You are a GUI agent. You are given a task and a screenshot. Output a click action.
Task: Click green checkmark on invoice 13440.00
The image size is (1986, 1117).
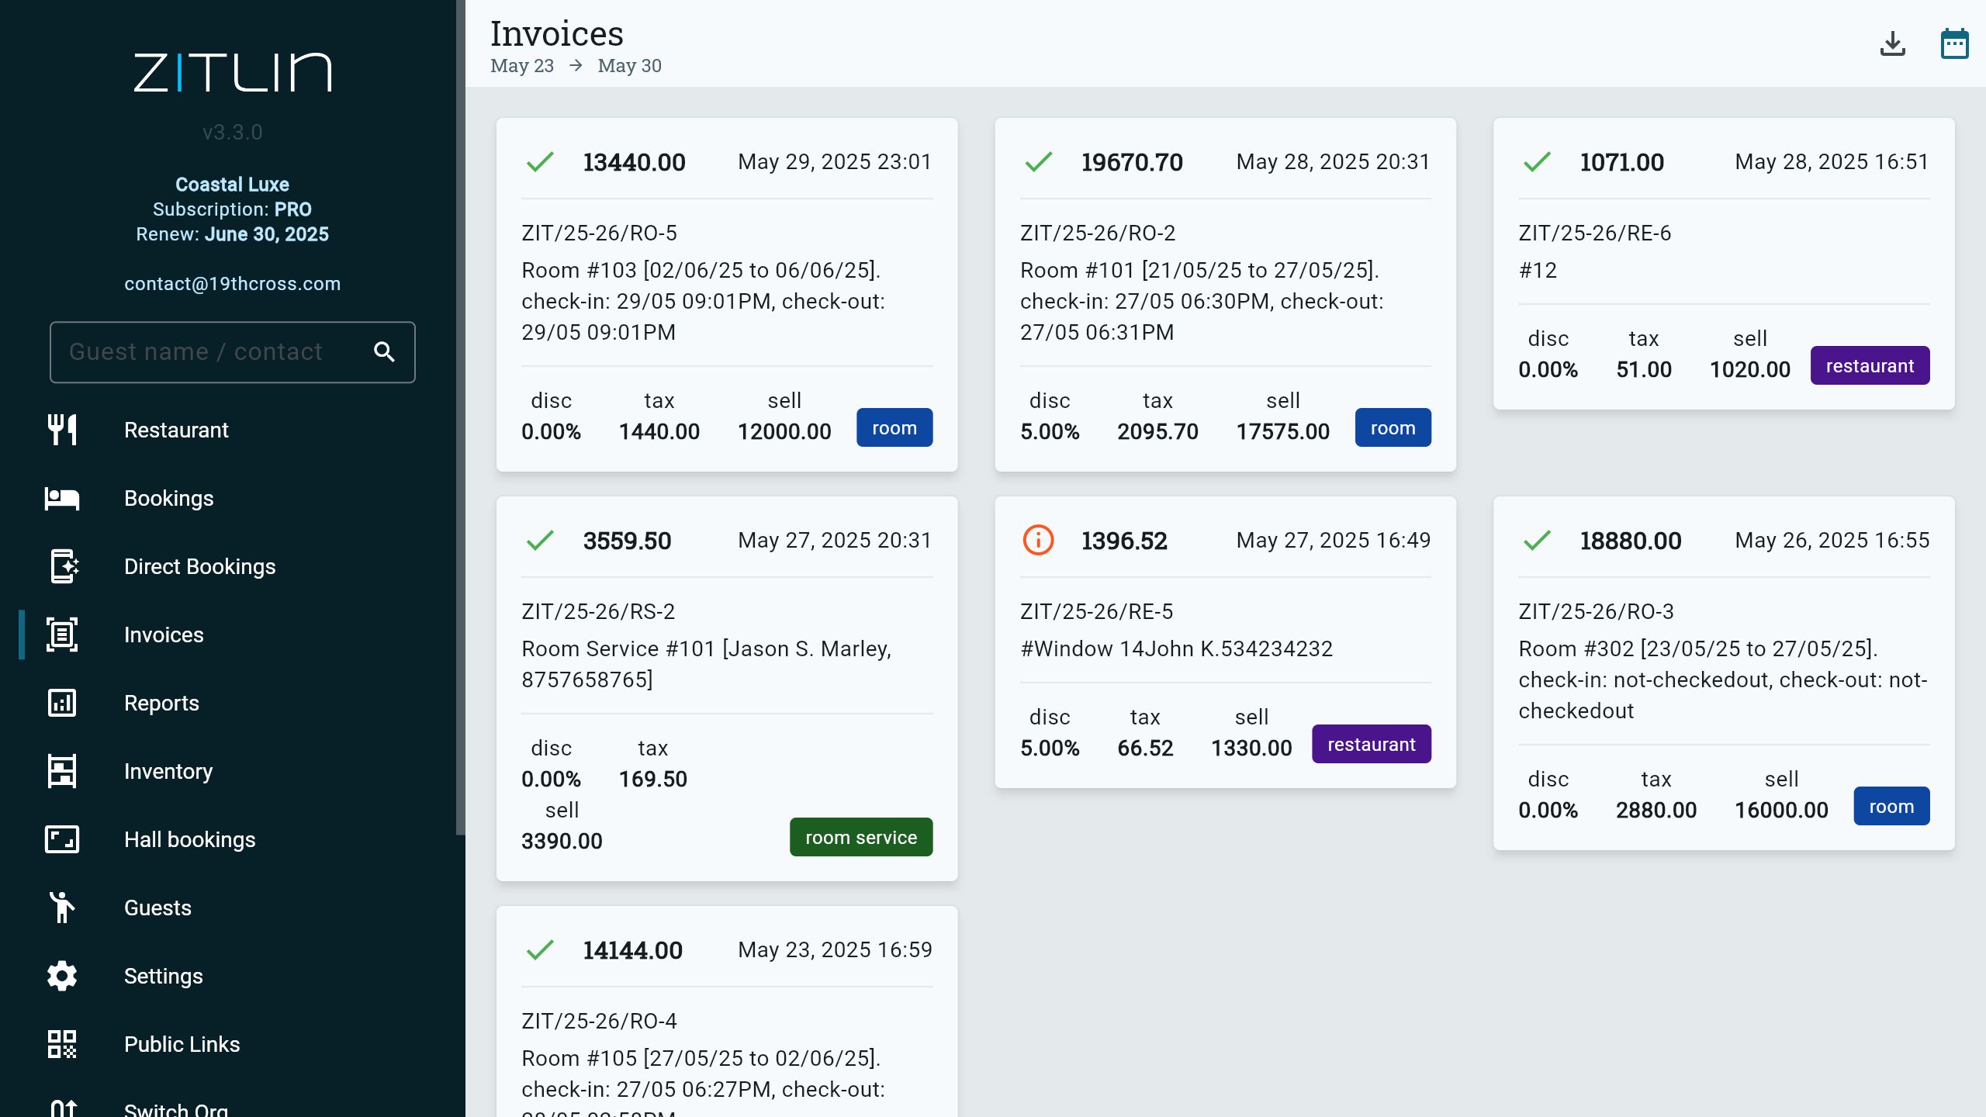point(540,161)
